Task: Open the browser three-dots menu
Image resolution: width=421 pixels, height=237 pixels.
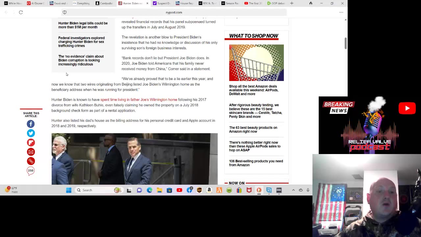Action: (x=341, y=12)
